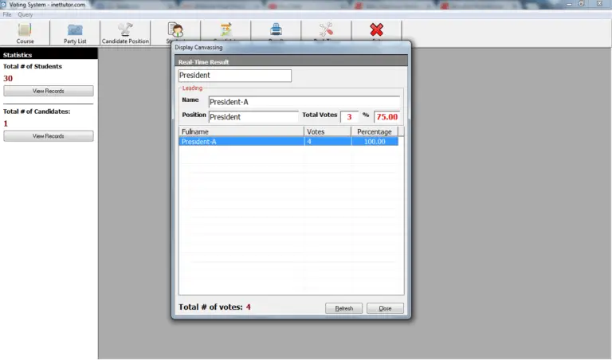Click the red X Exit toolbar icon
Screen dimensions: 612x360
(377, 30)
